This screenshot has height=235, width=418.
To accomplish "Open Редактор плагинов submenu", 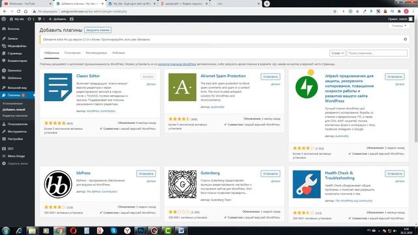I will coord(15,116).
